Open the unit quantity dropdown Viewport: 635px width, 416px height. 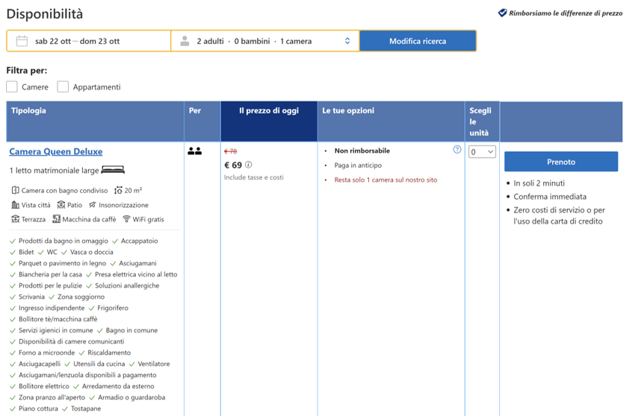click(482, 152)
